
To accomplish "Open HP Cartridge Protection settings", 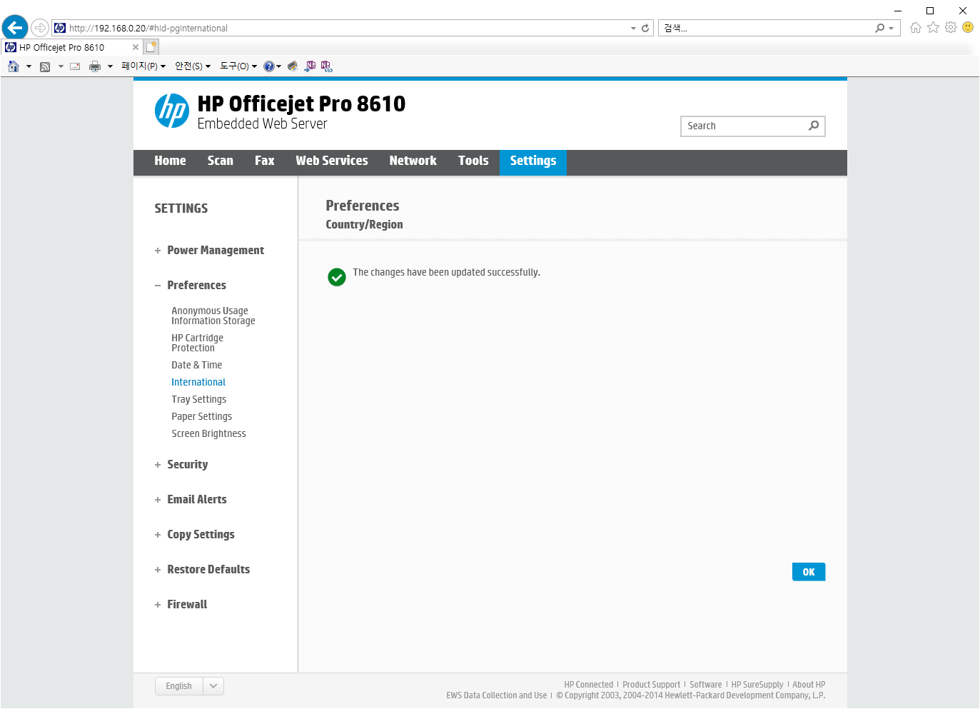I will coord(198,343).
